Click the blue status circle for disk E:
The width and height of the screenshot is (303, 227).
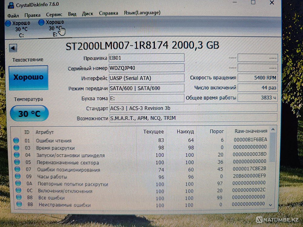[41, 22]
